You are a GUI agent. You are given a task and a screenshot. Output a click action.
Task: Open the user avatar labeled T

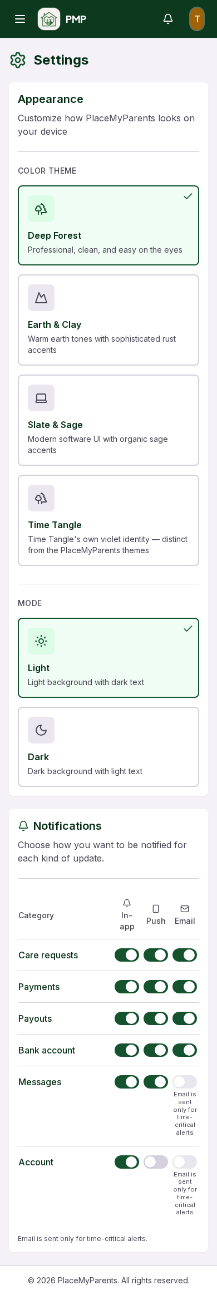pyautogui.click(x=197, y=19)
